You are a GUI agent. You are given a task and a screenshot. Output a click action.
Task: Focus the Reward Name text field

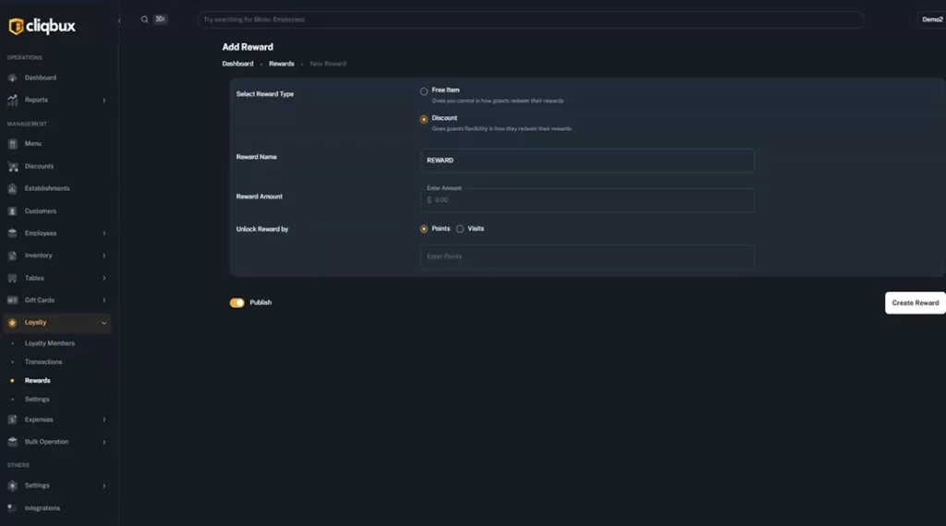(587, 161)
